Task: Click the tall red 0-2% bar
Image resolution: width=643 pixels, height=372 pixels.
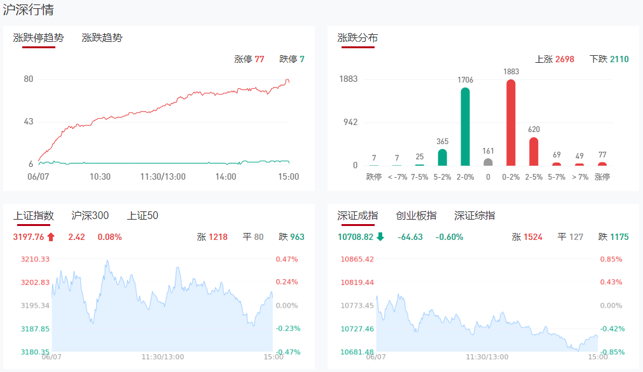Action: click(x=511, y=123)
